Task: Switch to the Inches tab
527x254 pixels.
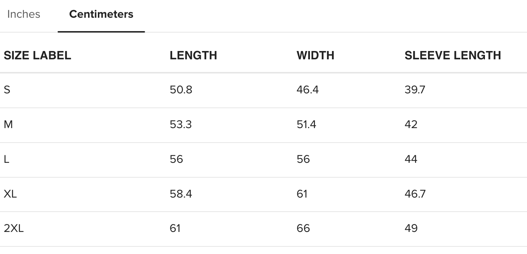Action: coord(24,14)
